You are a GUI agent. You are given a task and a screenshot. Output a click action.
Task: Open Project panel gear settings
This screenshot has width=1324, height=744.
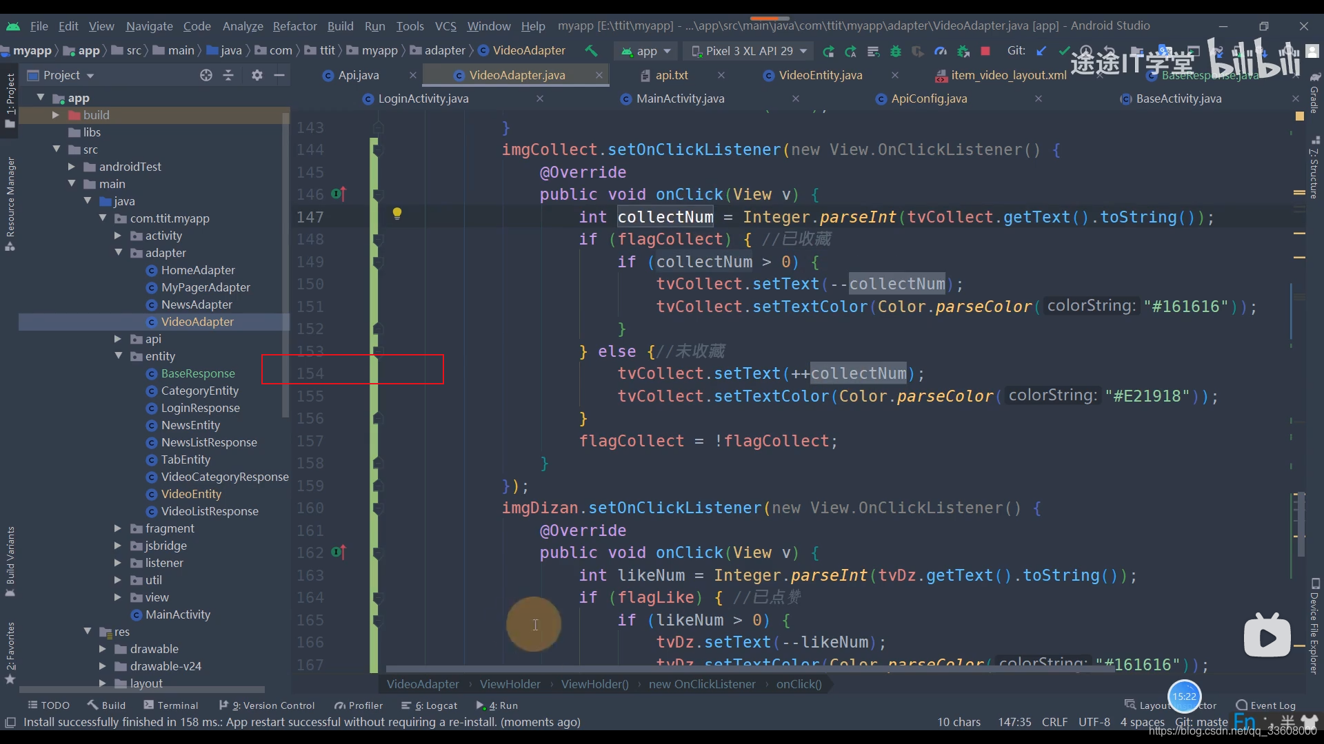point(257,75)
